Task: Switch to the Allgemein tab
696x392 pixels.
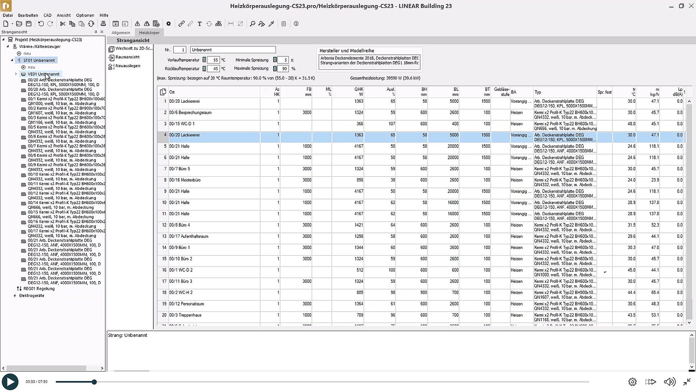Action: (121, 33)
